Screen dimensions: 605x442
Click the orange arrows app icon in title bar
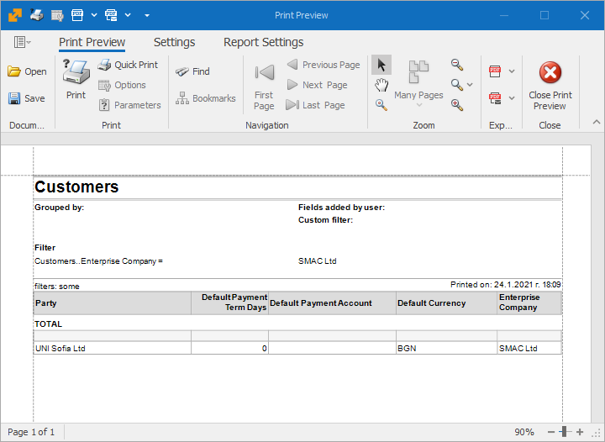(x=15, y=15)
